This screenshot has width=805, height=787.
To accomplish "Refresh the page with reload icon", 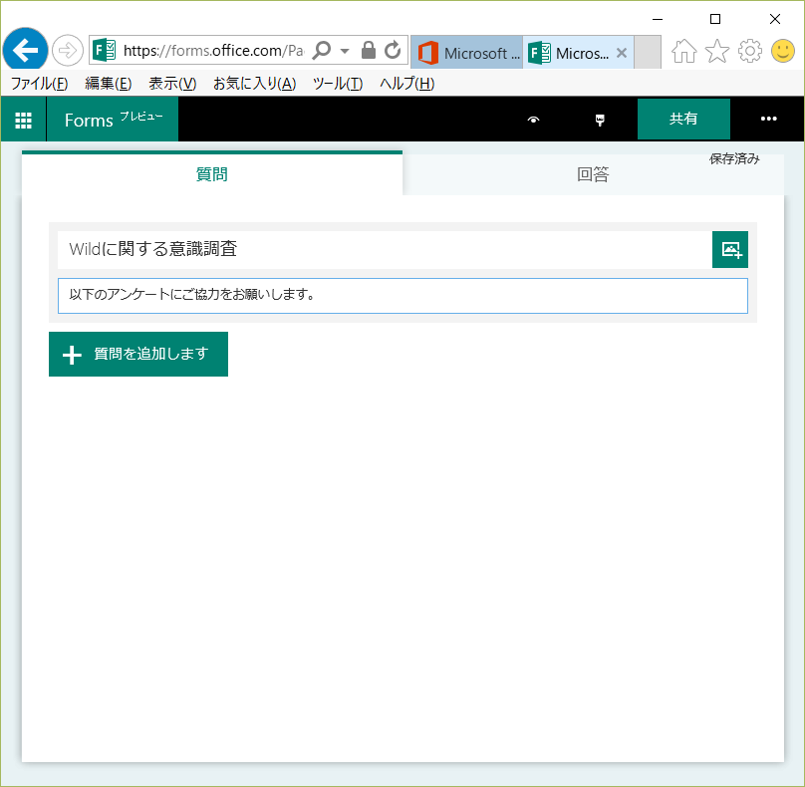I will pos(393,50).
